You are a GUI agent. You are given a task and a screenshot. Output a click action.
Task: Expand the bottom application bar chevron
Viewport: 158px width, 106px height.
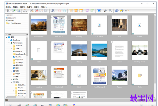coord(155,100)
